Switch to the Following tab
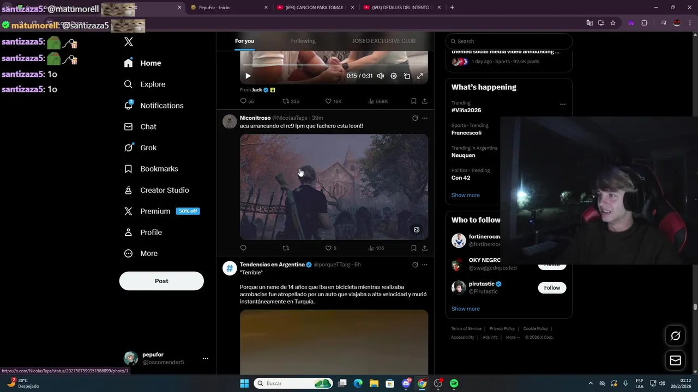The image size is (698, 392). pos(303,41)
